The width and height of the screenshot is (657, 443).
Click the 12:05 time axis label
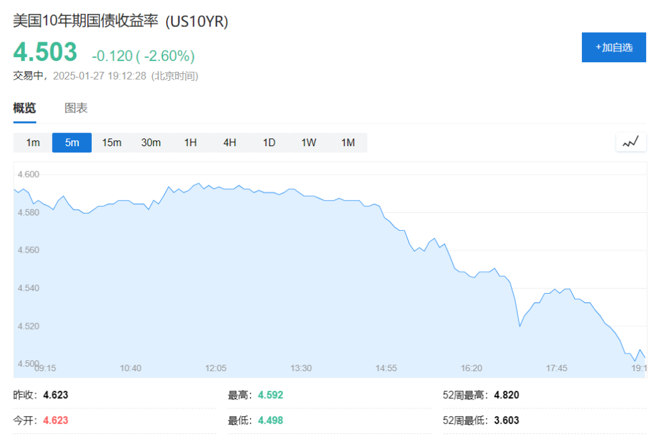[216, 368]
